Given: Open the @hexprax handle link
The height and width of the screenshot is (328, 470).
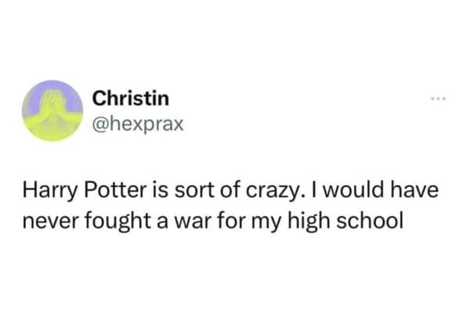Looking at the screenshot, I should coord(137,123).
